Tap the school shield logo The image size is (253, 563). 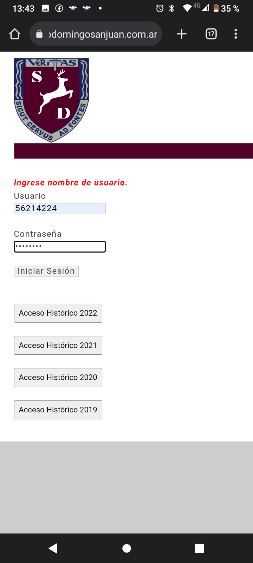coord(51,100)
